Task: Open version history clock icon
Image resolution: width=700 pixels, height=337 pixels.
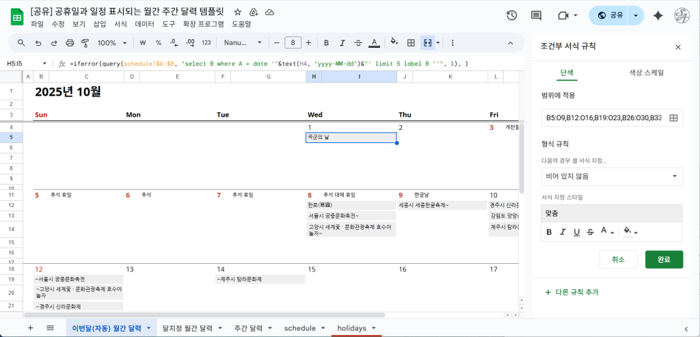Action: pyautogui.click(x=511, y=16)
